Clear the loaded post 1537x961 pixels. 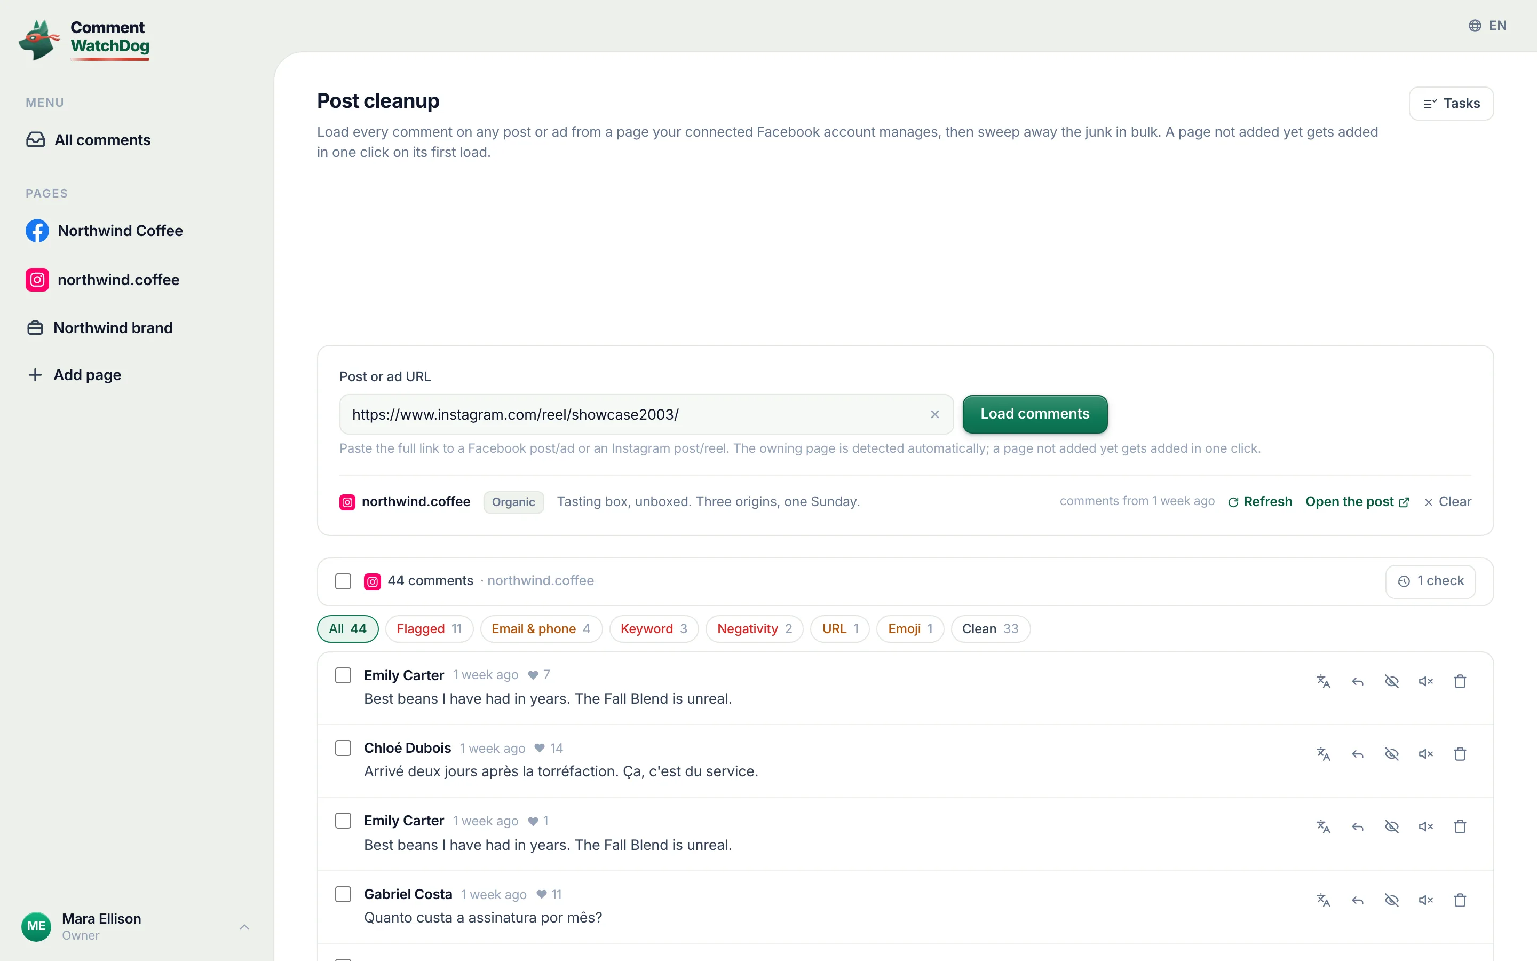click(1447, 501)
